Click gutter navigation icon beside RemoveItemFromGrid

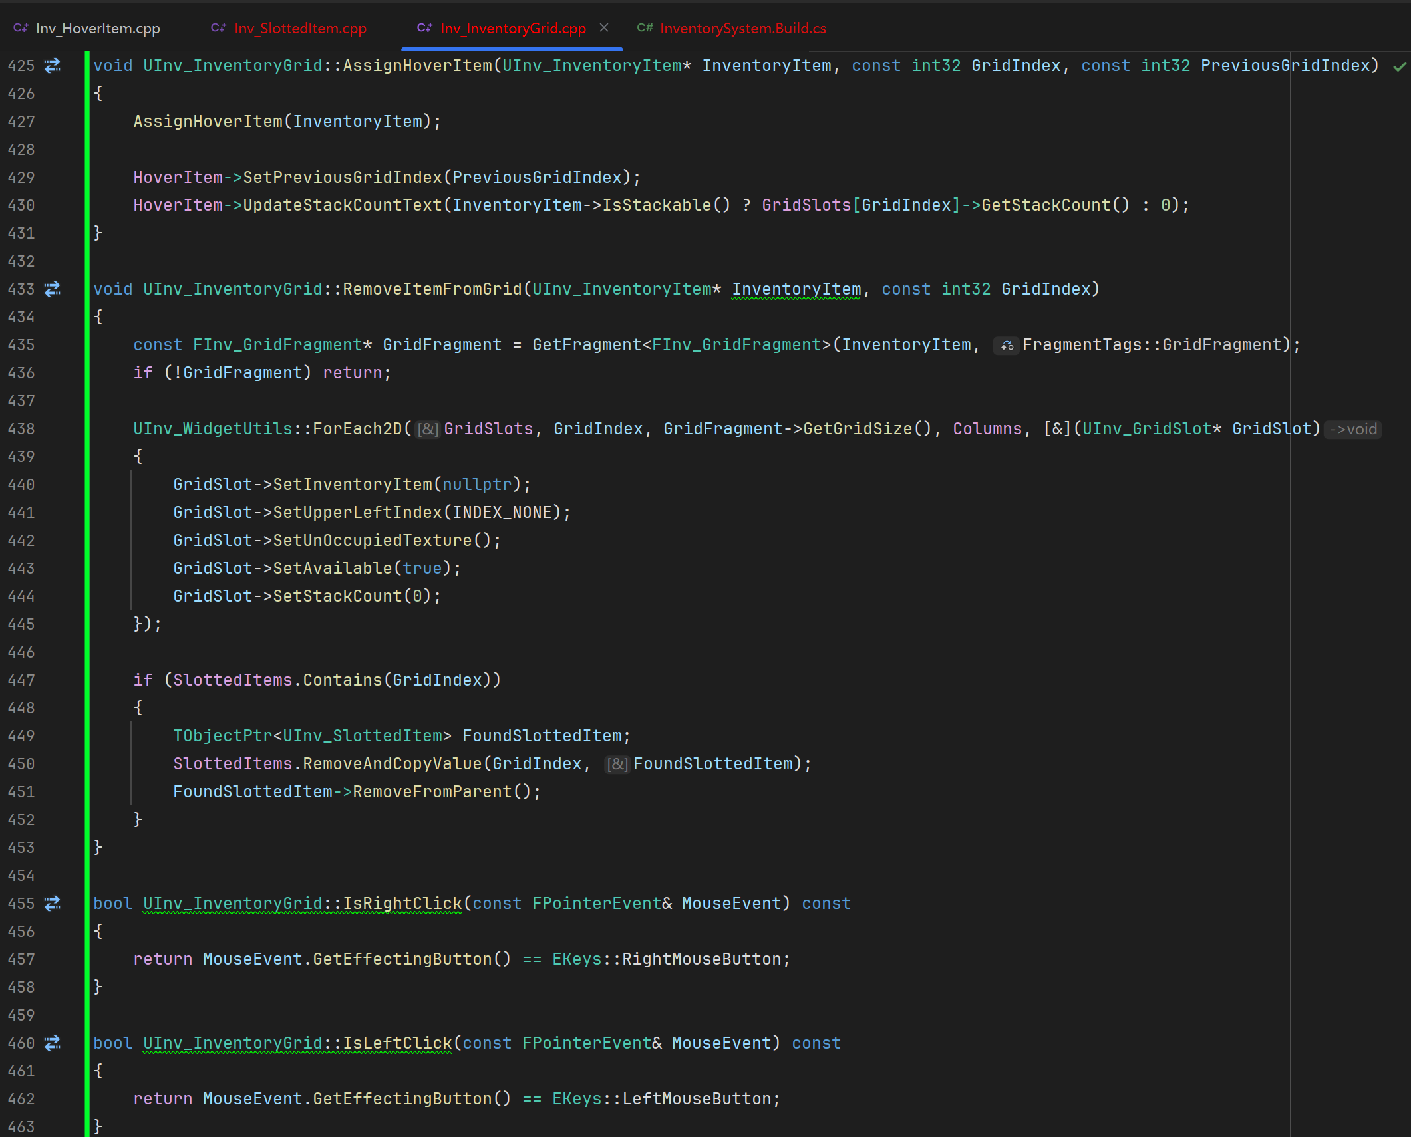point(53,289)
